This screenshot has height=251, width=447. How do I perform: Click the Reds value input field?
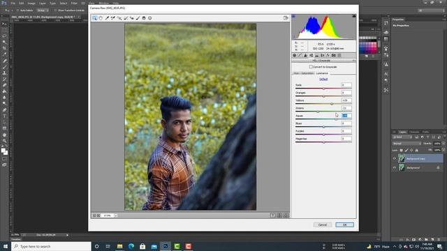click(x=346, y=85)
